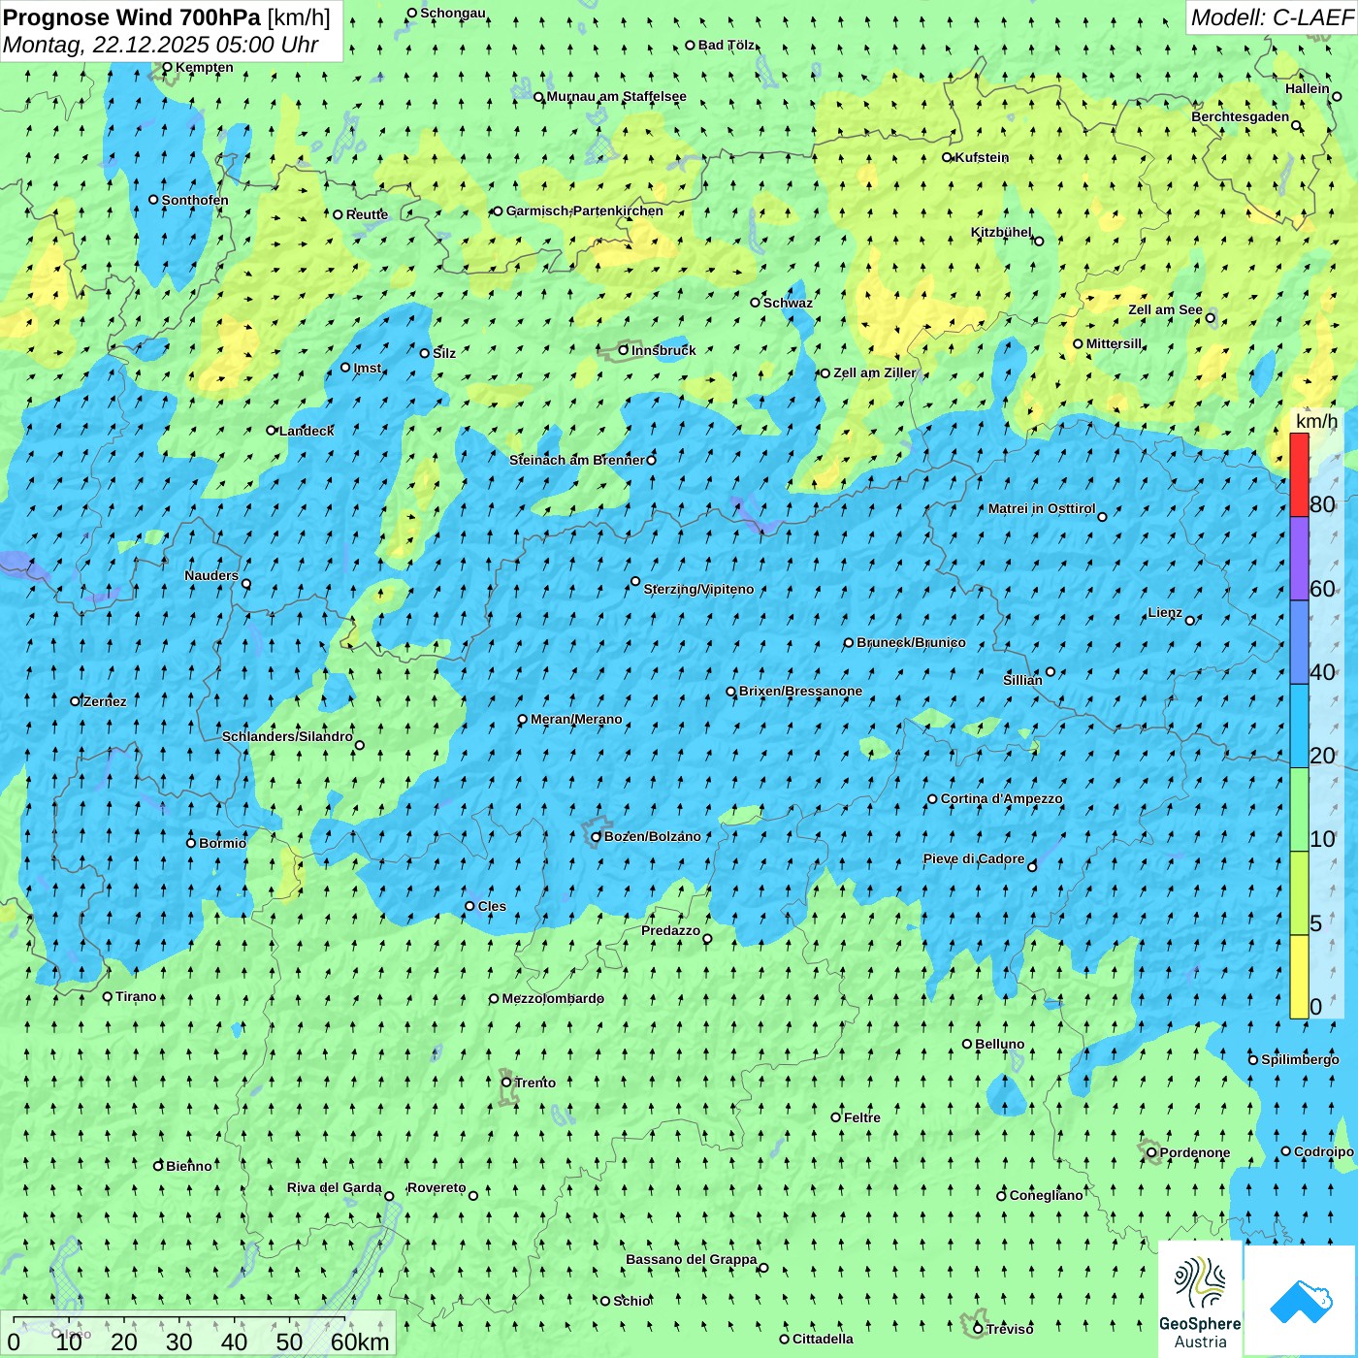Click the Codroipo label

pos(1324,1151)
